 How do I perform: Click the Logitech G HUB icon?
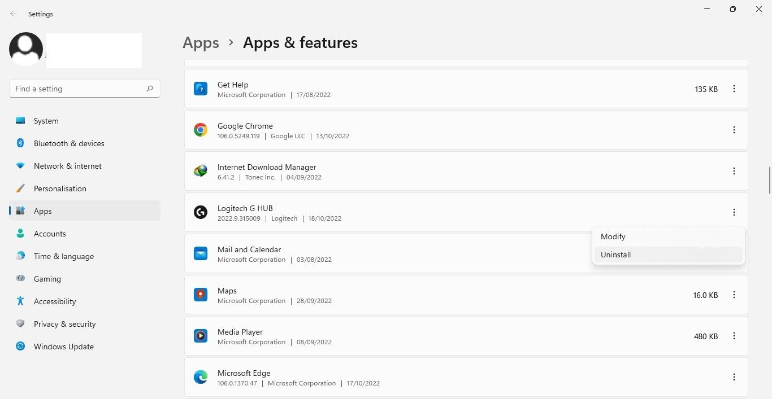[201, 212]
